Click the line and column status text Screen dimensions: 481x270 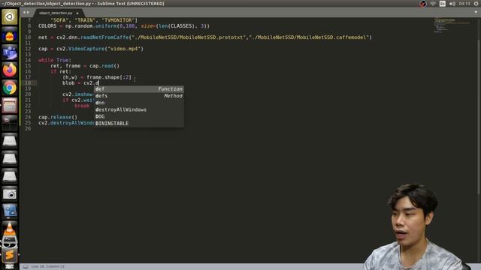coord(48,267)
